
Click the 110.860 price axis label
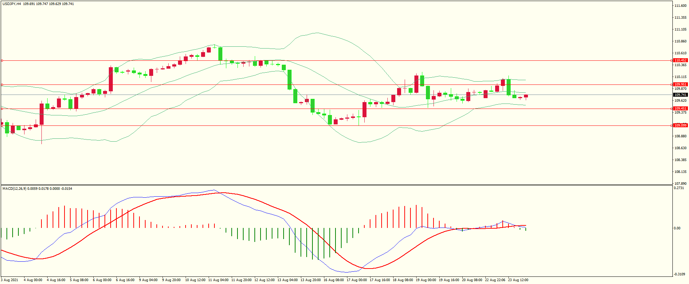tap(680, 41)
